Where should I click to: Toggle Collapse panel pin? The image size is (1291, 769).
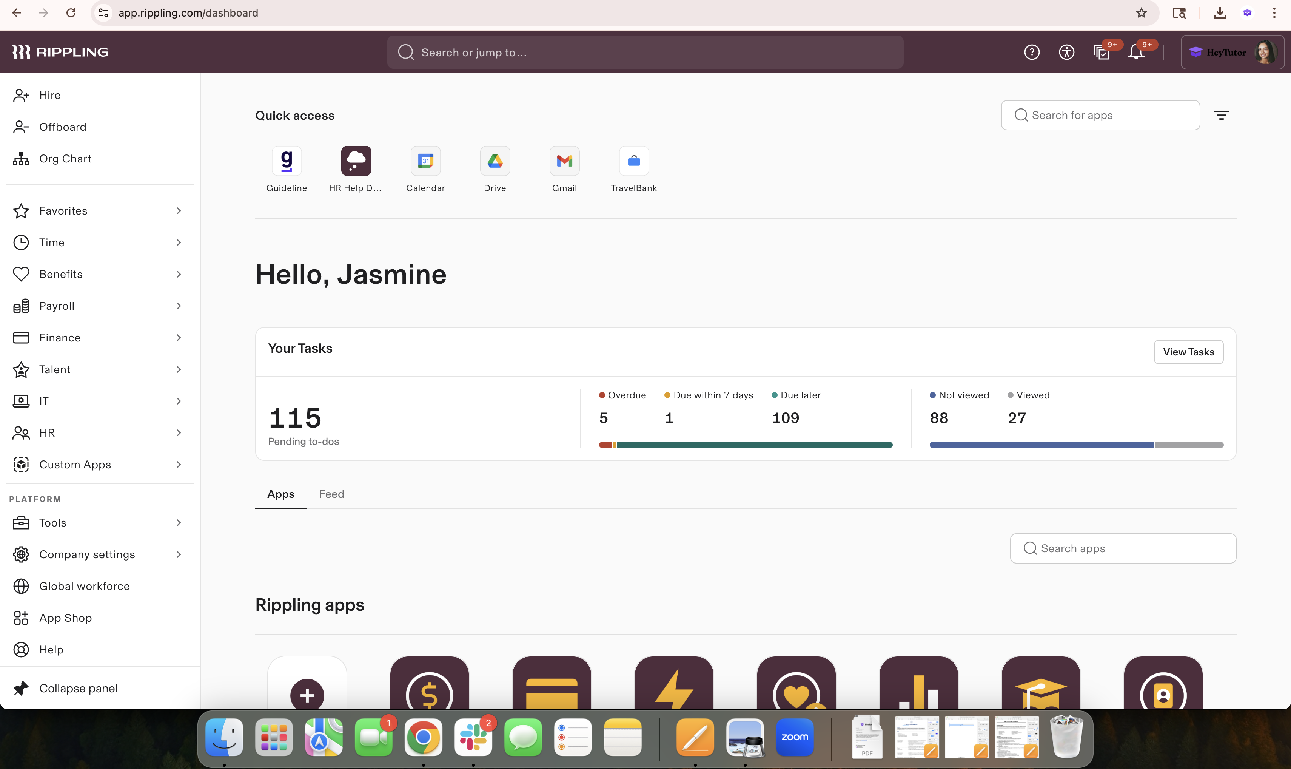(21, 688)
